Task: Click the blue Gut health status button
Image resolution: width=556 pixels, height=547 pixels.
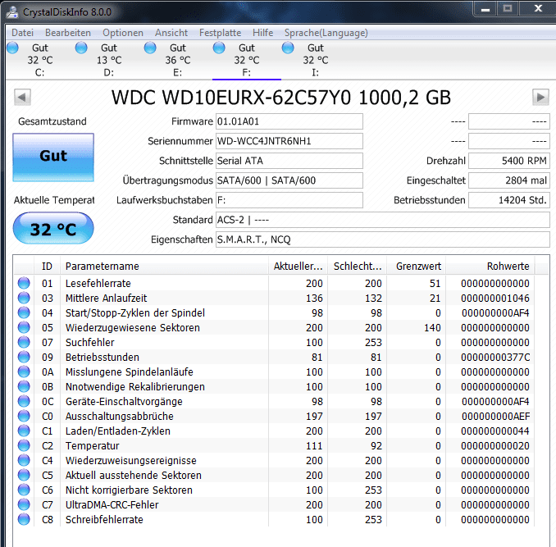Action: click(53, 157)
